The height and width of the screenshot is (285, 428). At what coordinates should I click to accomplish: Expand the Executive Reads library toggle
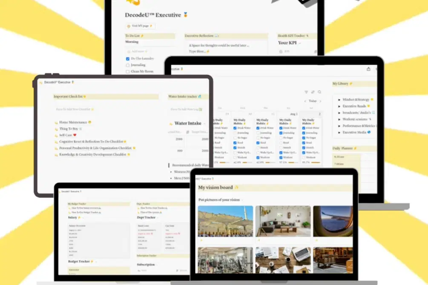tap(339, 106)
